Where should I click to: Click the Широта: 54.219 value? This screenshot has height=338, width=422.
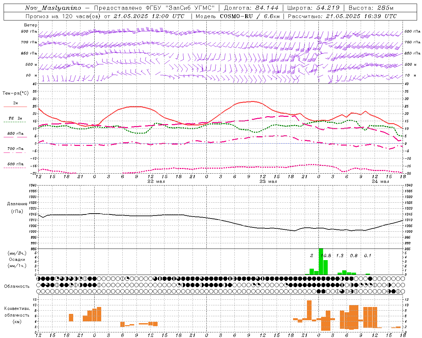pos(314,8)
